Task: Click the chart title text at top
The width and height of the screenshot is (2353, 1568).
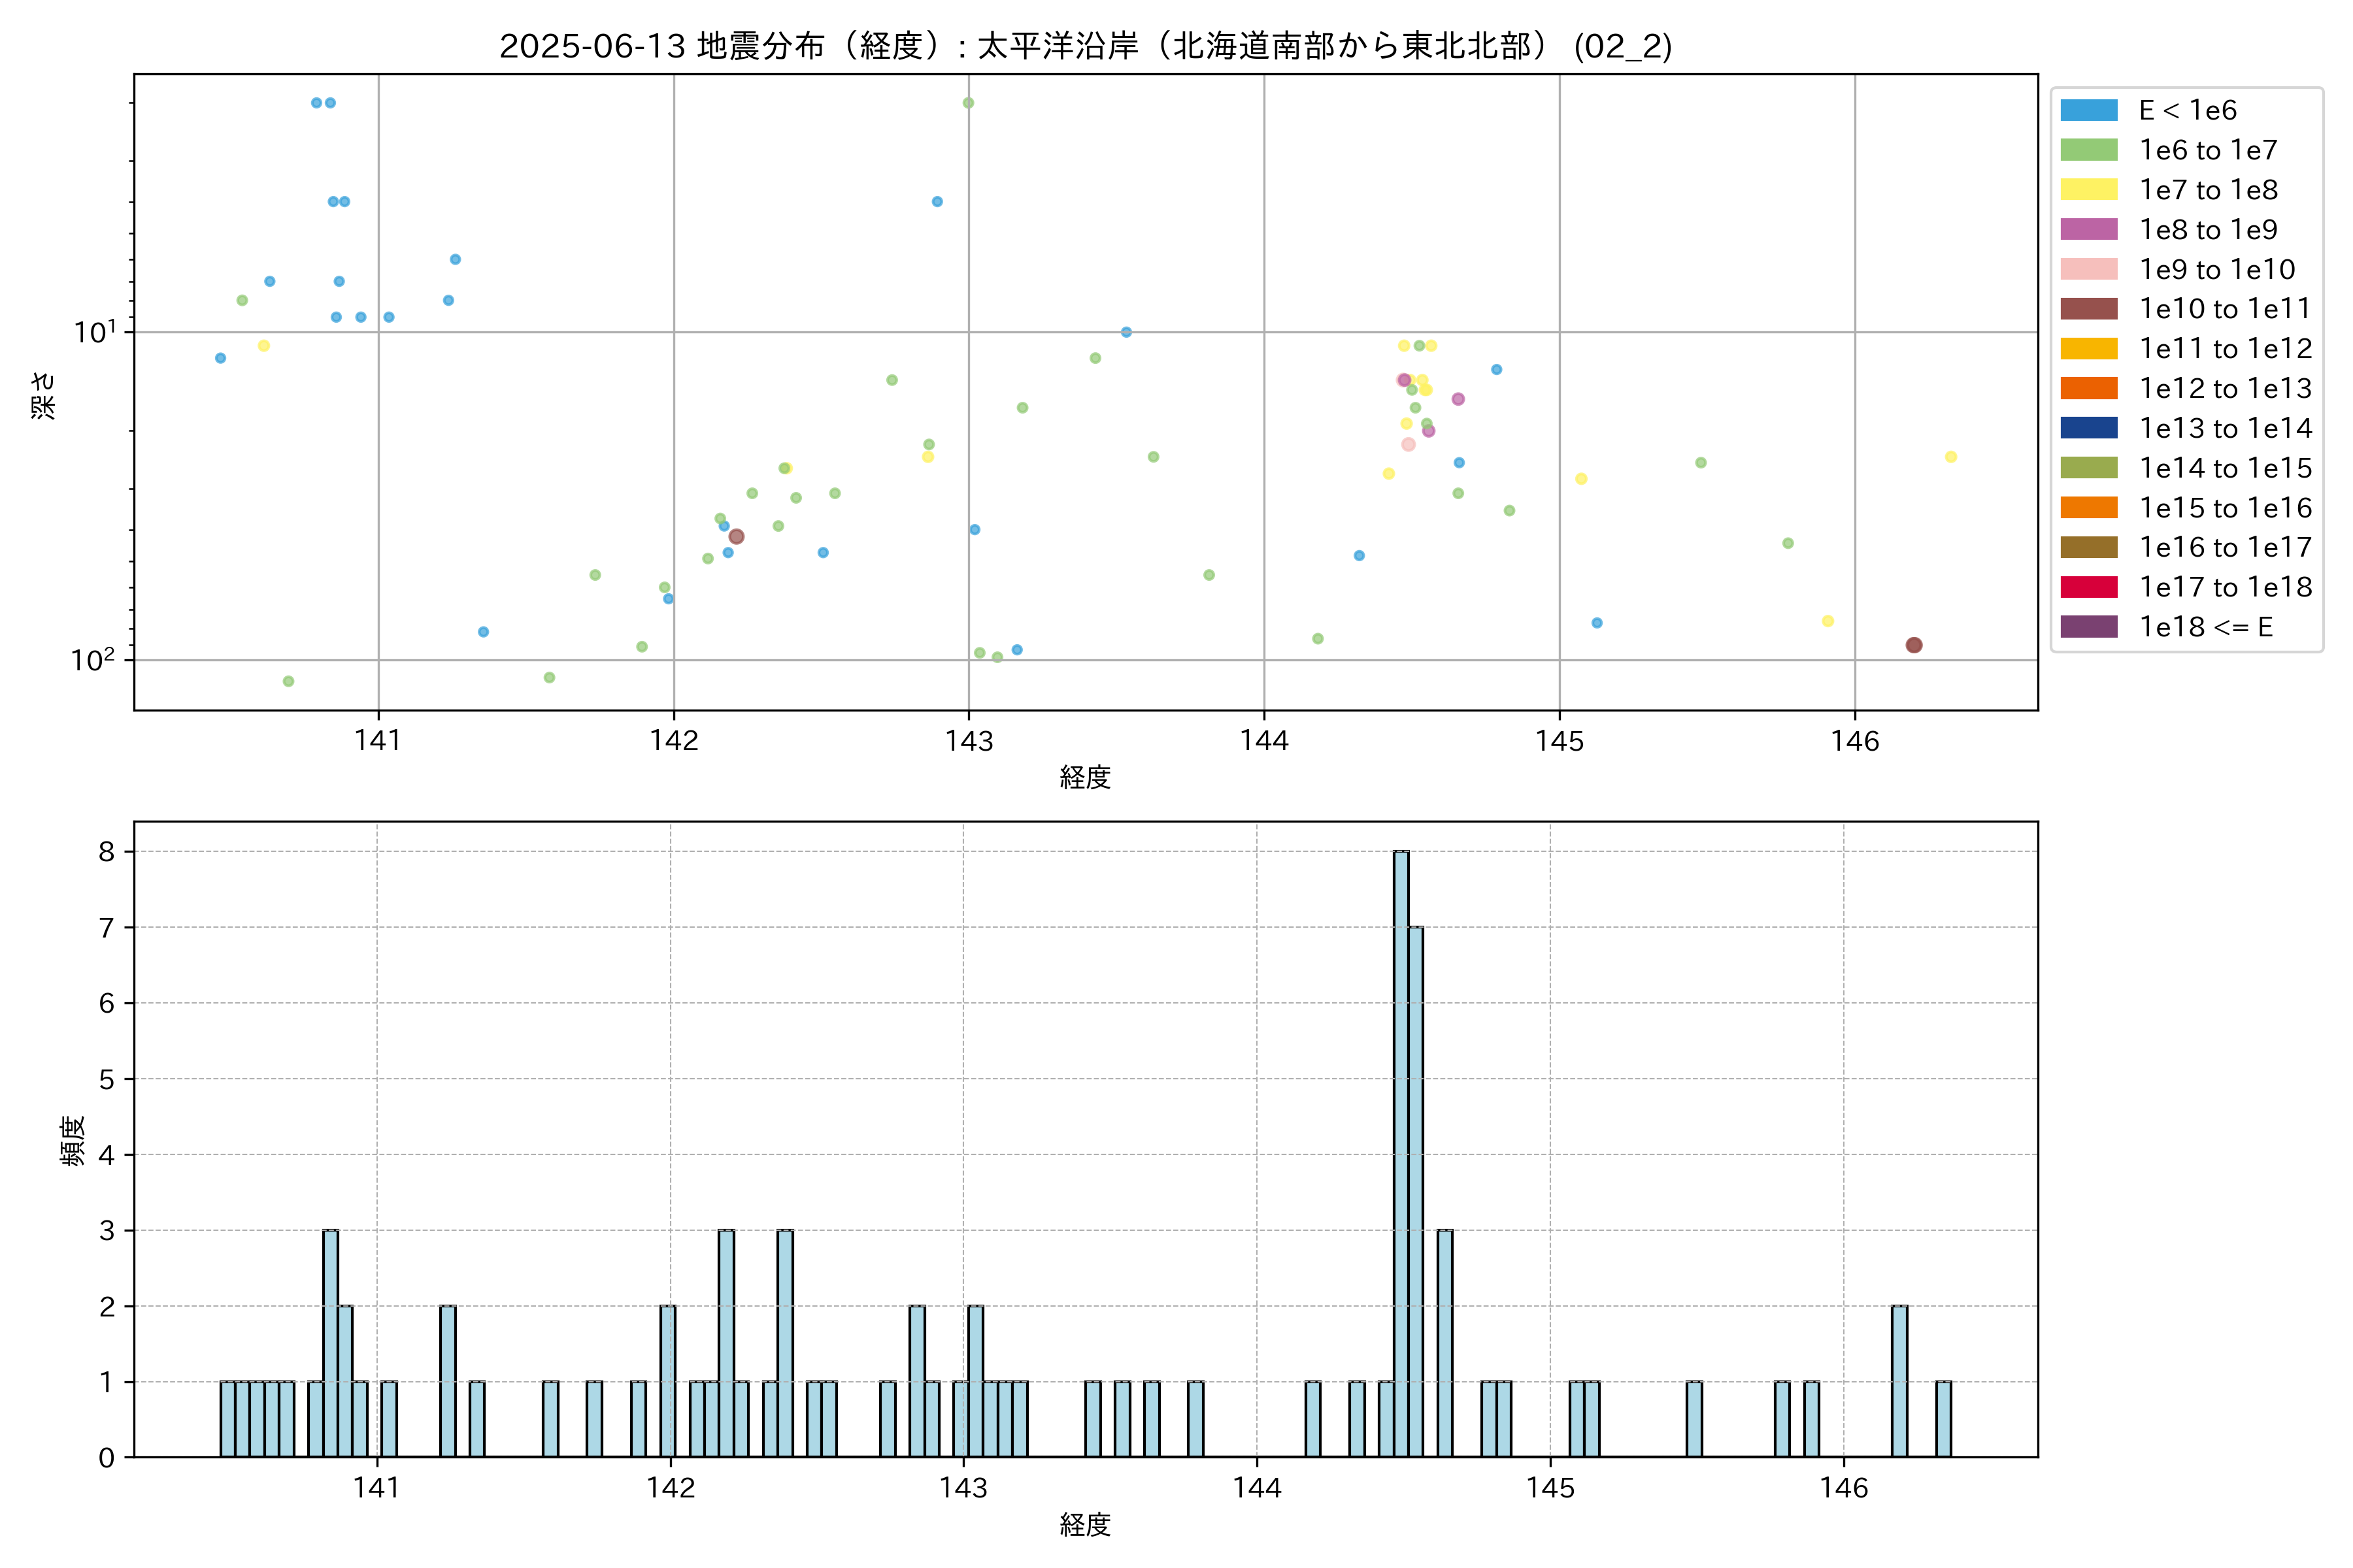Action: [x=1086, y=46]
